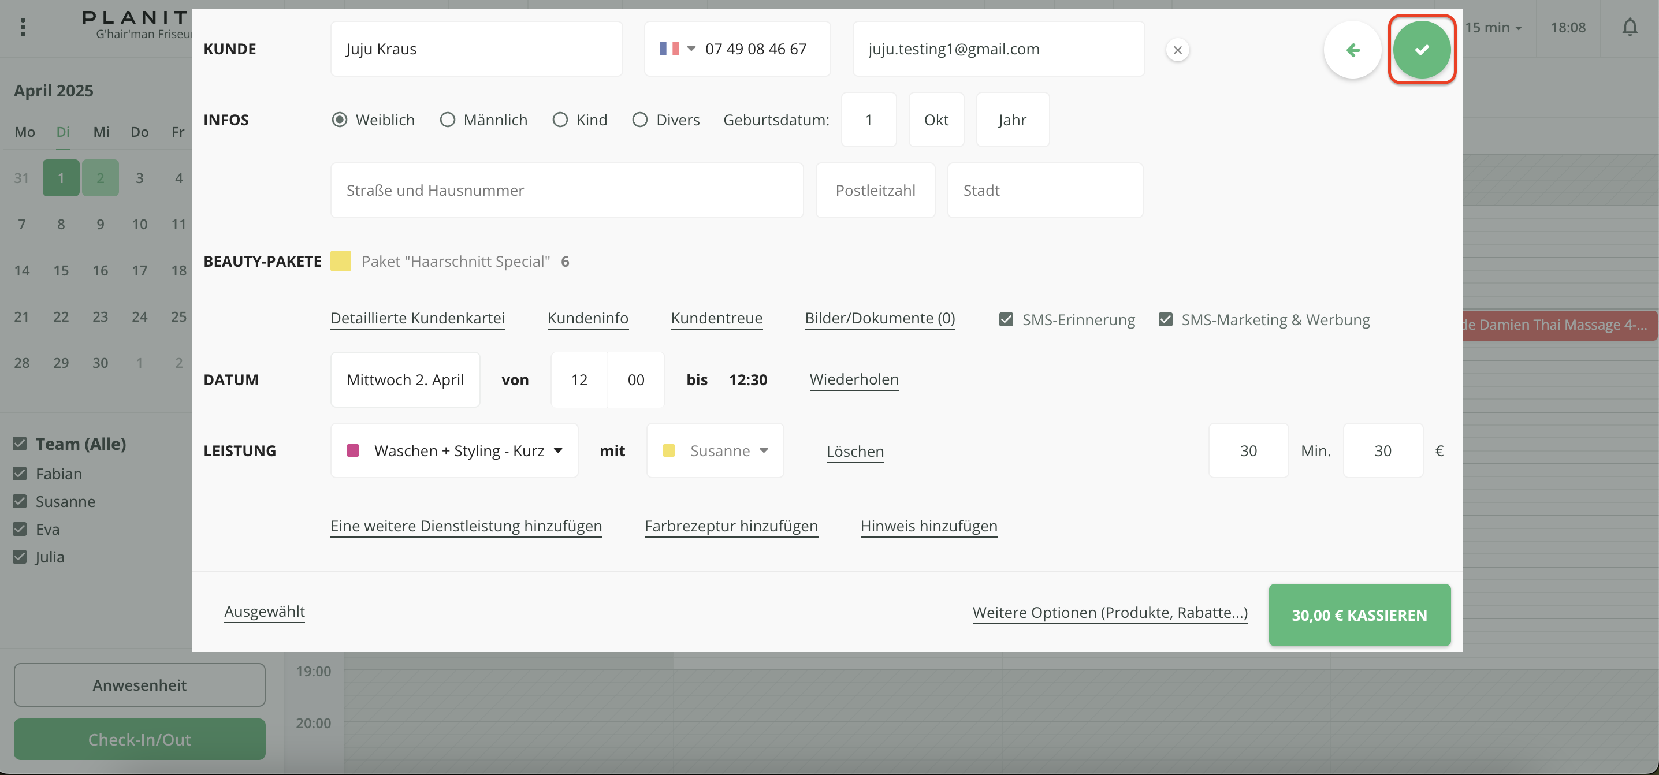
Task: Confirm the appointment with the green checkmark
Action: coord(1422,50)
